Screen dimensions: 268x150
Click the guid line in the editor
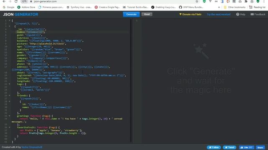pyautogui.click(x=30, y=35)
